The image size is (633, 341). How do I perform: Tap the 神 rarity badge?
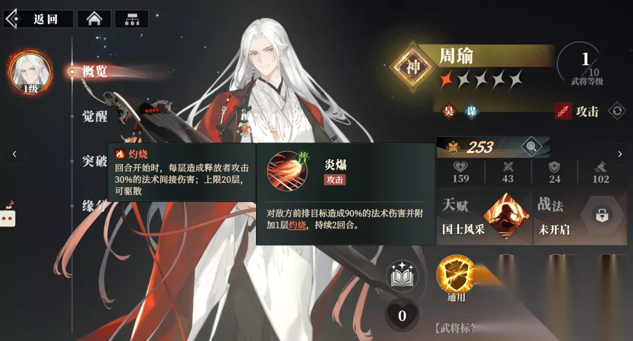pos(412,67)
